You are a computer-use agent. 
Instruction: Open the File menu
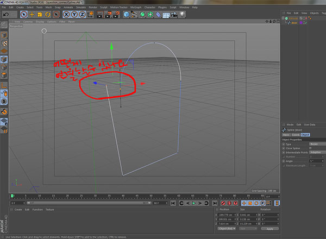coord(4,7)
